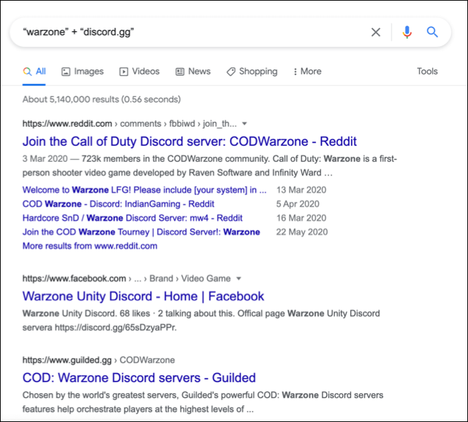Open Join the COD Warzone Tourney link
This screenshot has height=422, width=468.
point(141,232)
